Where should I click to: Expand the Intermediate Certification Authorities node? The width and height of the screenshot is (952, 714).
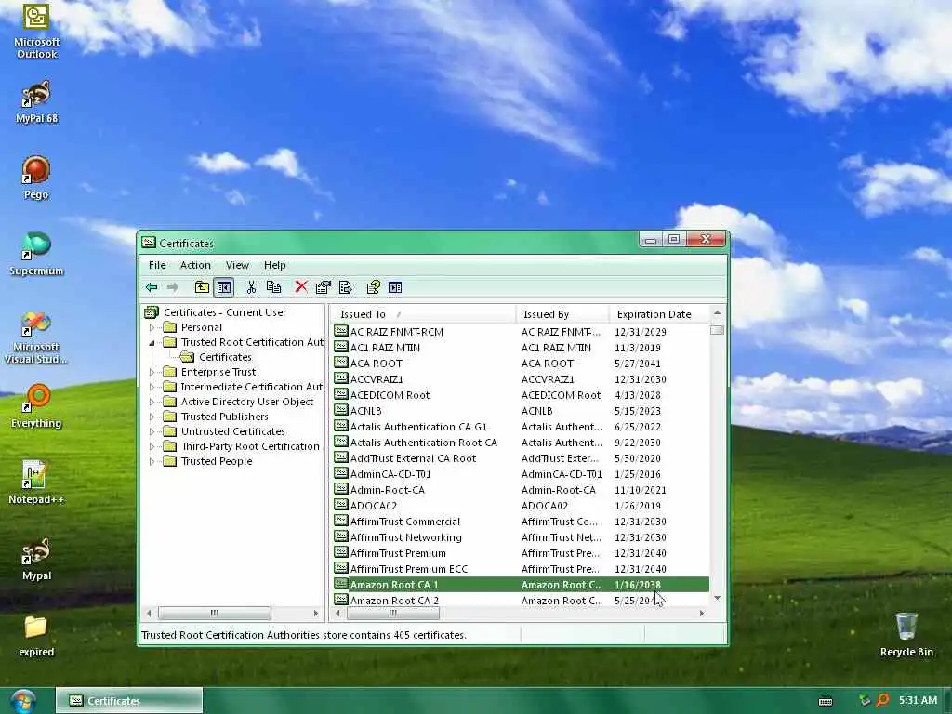click(152, 387)
